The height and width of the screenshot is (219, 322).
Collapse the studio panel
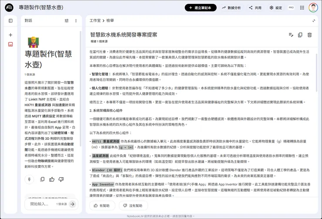click(x=314, y=21)
